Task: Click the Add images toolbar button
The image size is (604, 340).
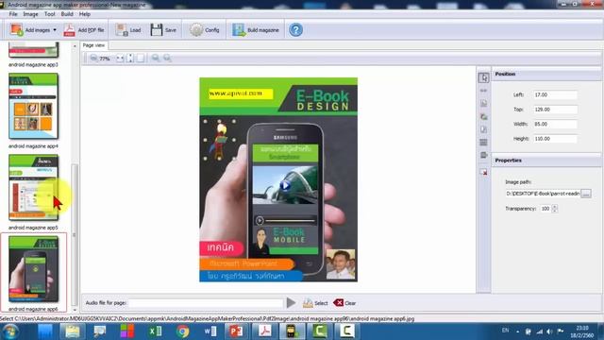Action: (30, 29)
